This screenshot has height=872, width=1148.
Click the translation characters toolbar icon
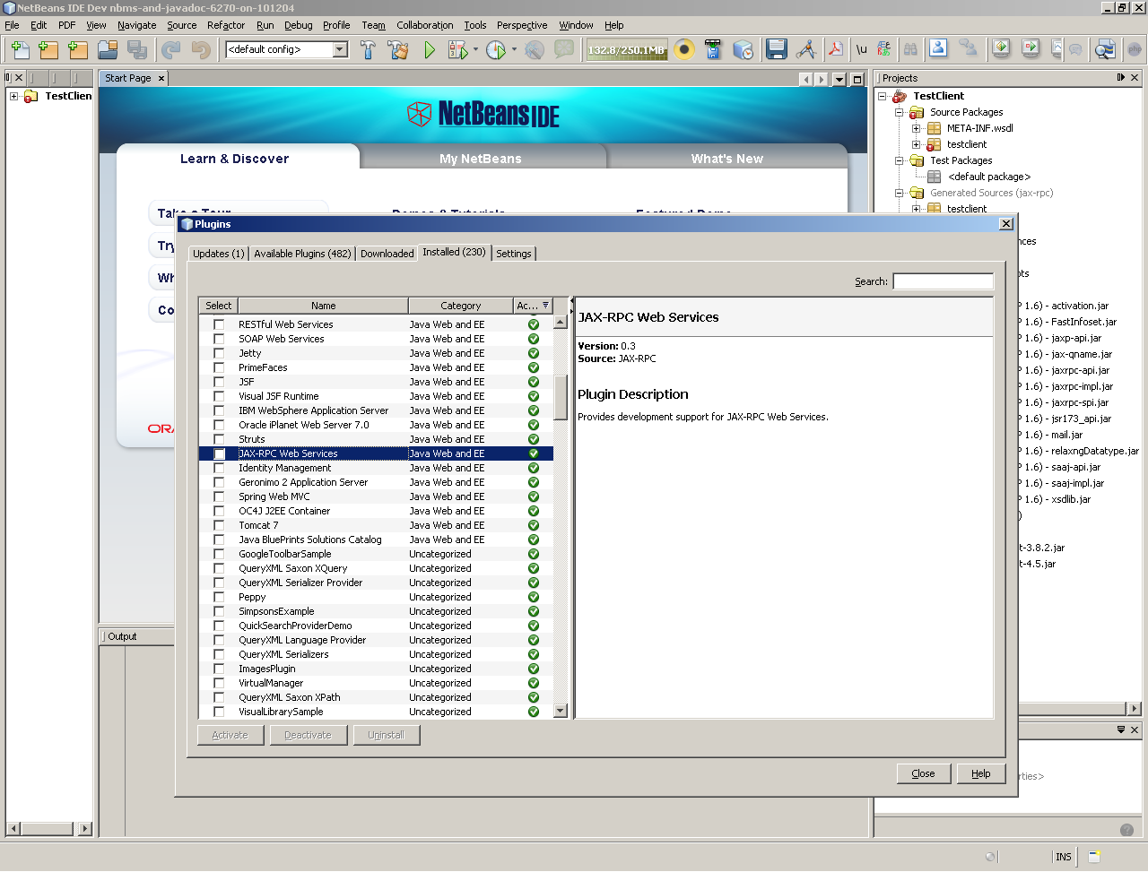[x=885, y=50]
